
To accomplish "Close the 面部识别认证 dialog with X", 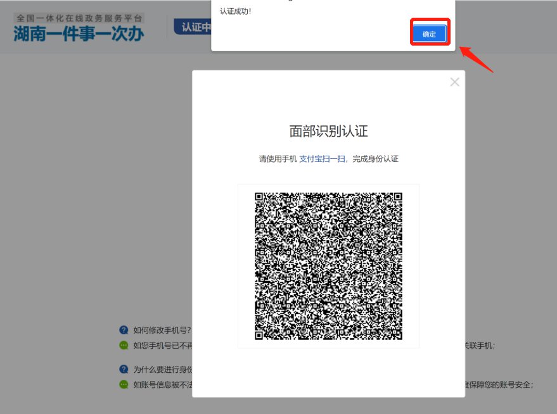I will click(x=454, y=82).
